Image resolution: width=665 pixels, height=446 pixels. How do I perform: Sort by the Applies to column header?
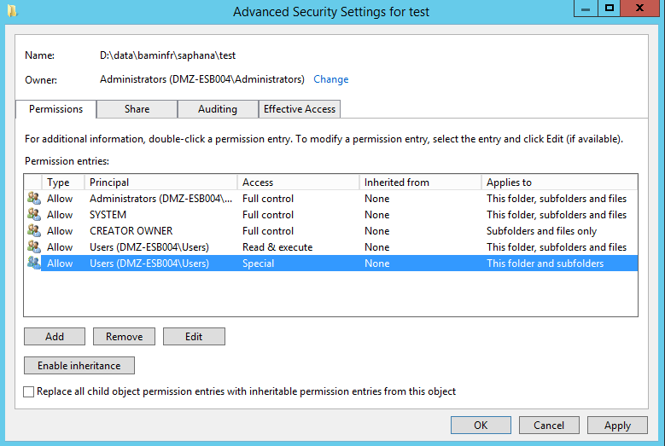(560, 182)
